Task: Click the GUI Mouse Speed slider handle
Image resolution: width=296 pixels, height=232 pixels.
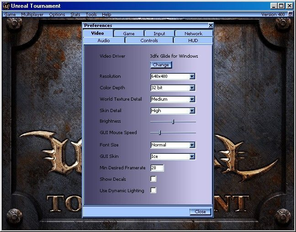Action: click(x=160, y=133)
